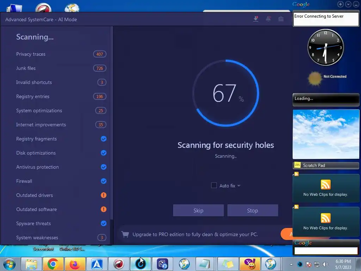Screen dimensions: 361x271
Task: Click the Internet improvements count badge 35
Action: coord(101,125)
